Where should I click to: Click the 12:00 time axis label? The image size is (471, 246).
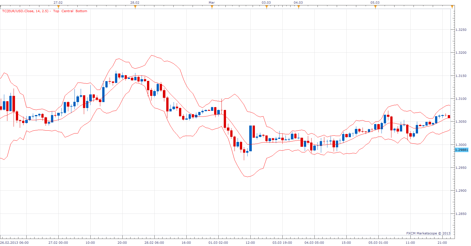click(250, 243)
